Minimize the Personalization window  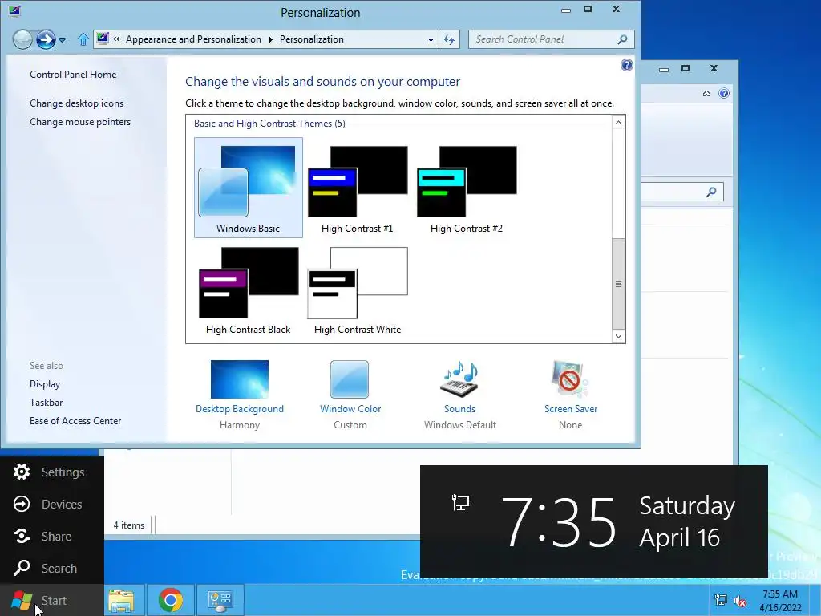pos(565,10)
